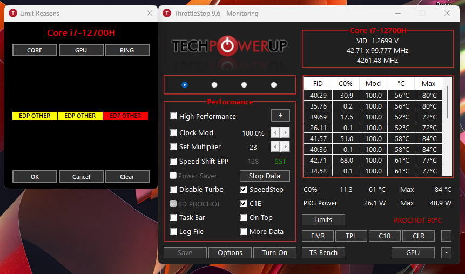465x274 pixels.
Task: Click the VID 1.2699 V readout
Action: [x=377, y=41]
